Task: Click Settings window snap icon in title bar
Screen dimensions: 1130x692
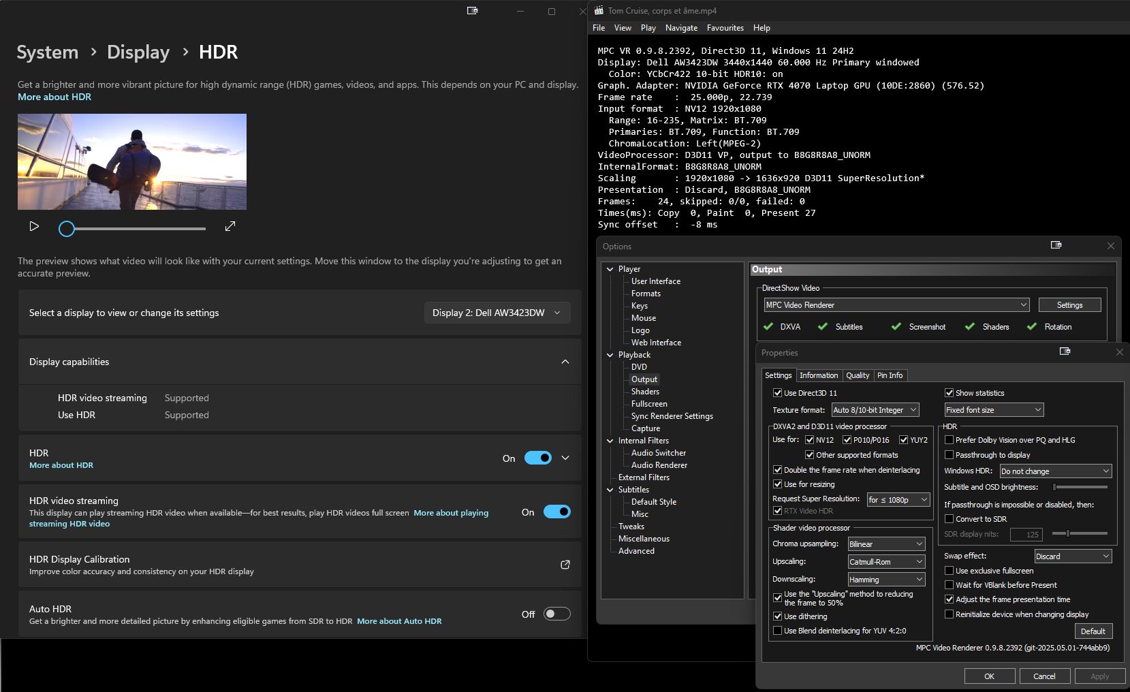Action: coord(472,11)
